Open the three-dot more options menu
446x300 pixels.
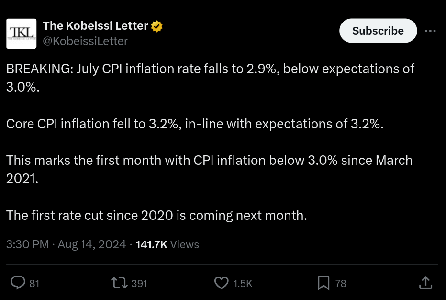point(430,31)
